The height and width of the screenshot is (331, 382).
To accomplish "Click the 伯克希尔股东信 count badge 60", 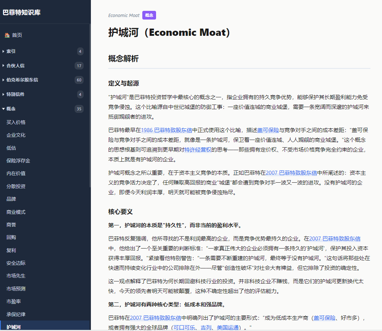I will [79, 80].
